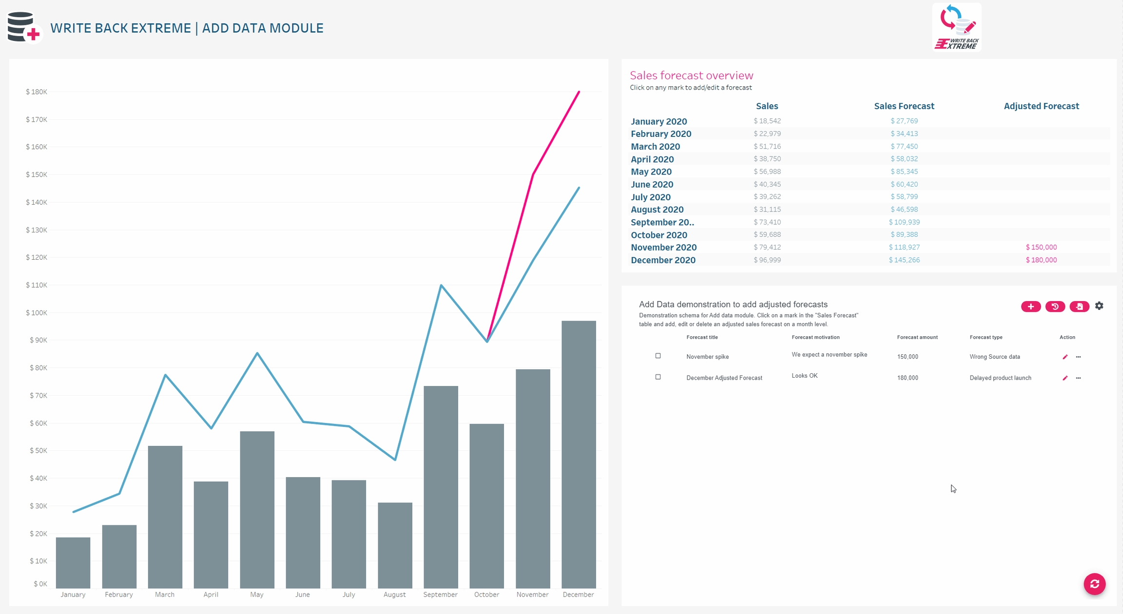1123x614 pixels.
Task: Open the gear settings icon
Action: [1099, 306]
